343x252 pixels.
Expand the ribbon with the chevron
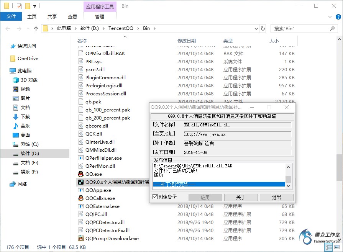click(x=330, y=16)
